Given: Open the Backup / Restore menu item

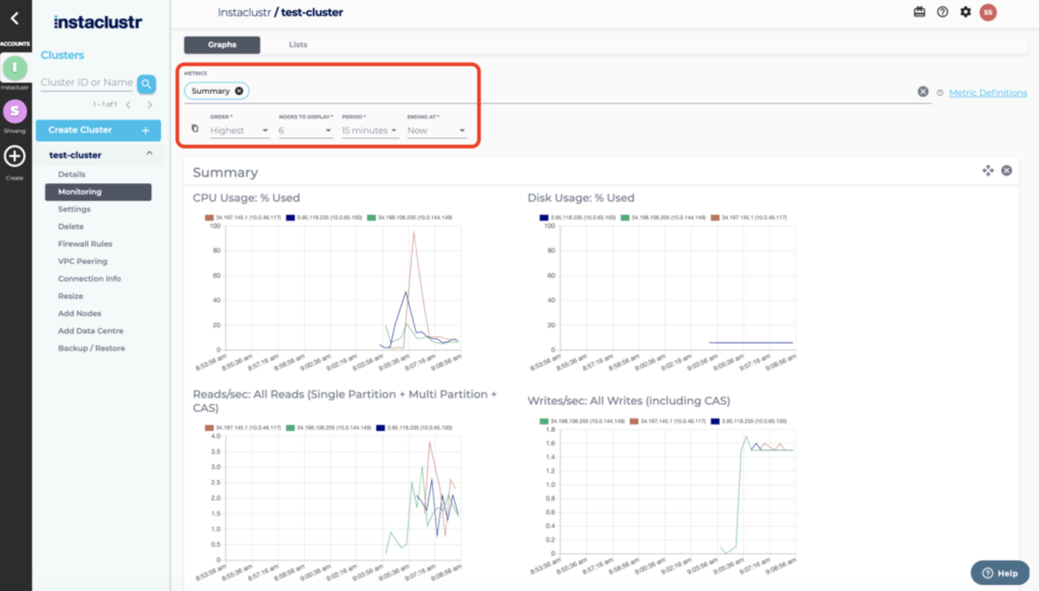Looking at the screenshot, I should (x=92, y=348).
